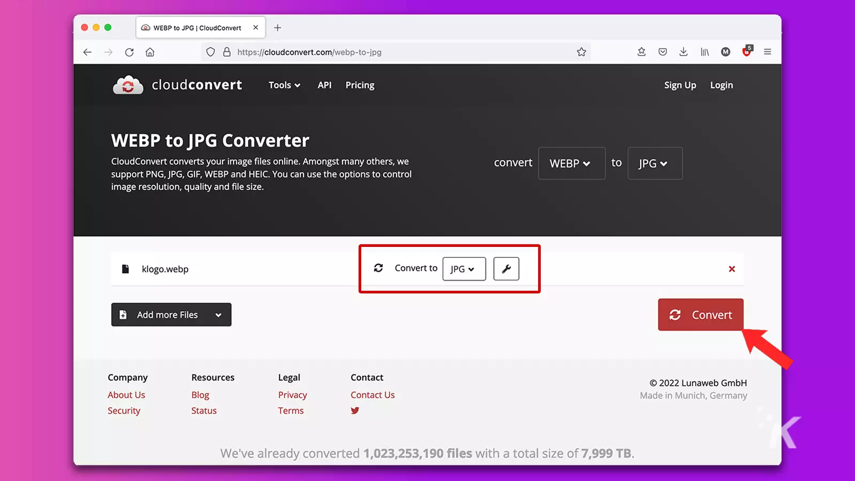
Task: Open the Contact Us footer link
Action: (x=372, y=395)
